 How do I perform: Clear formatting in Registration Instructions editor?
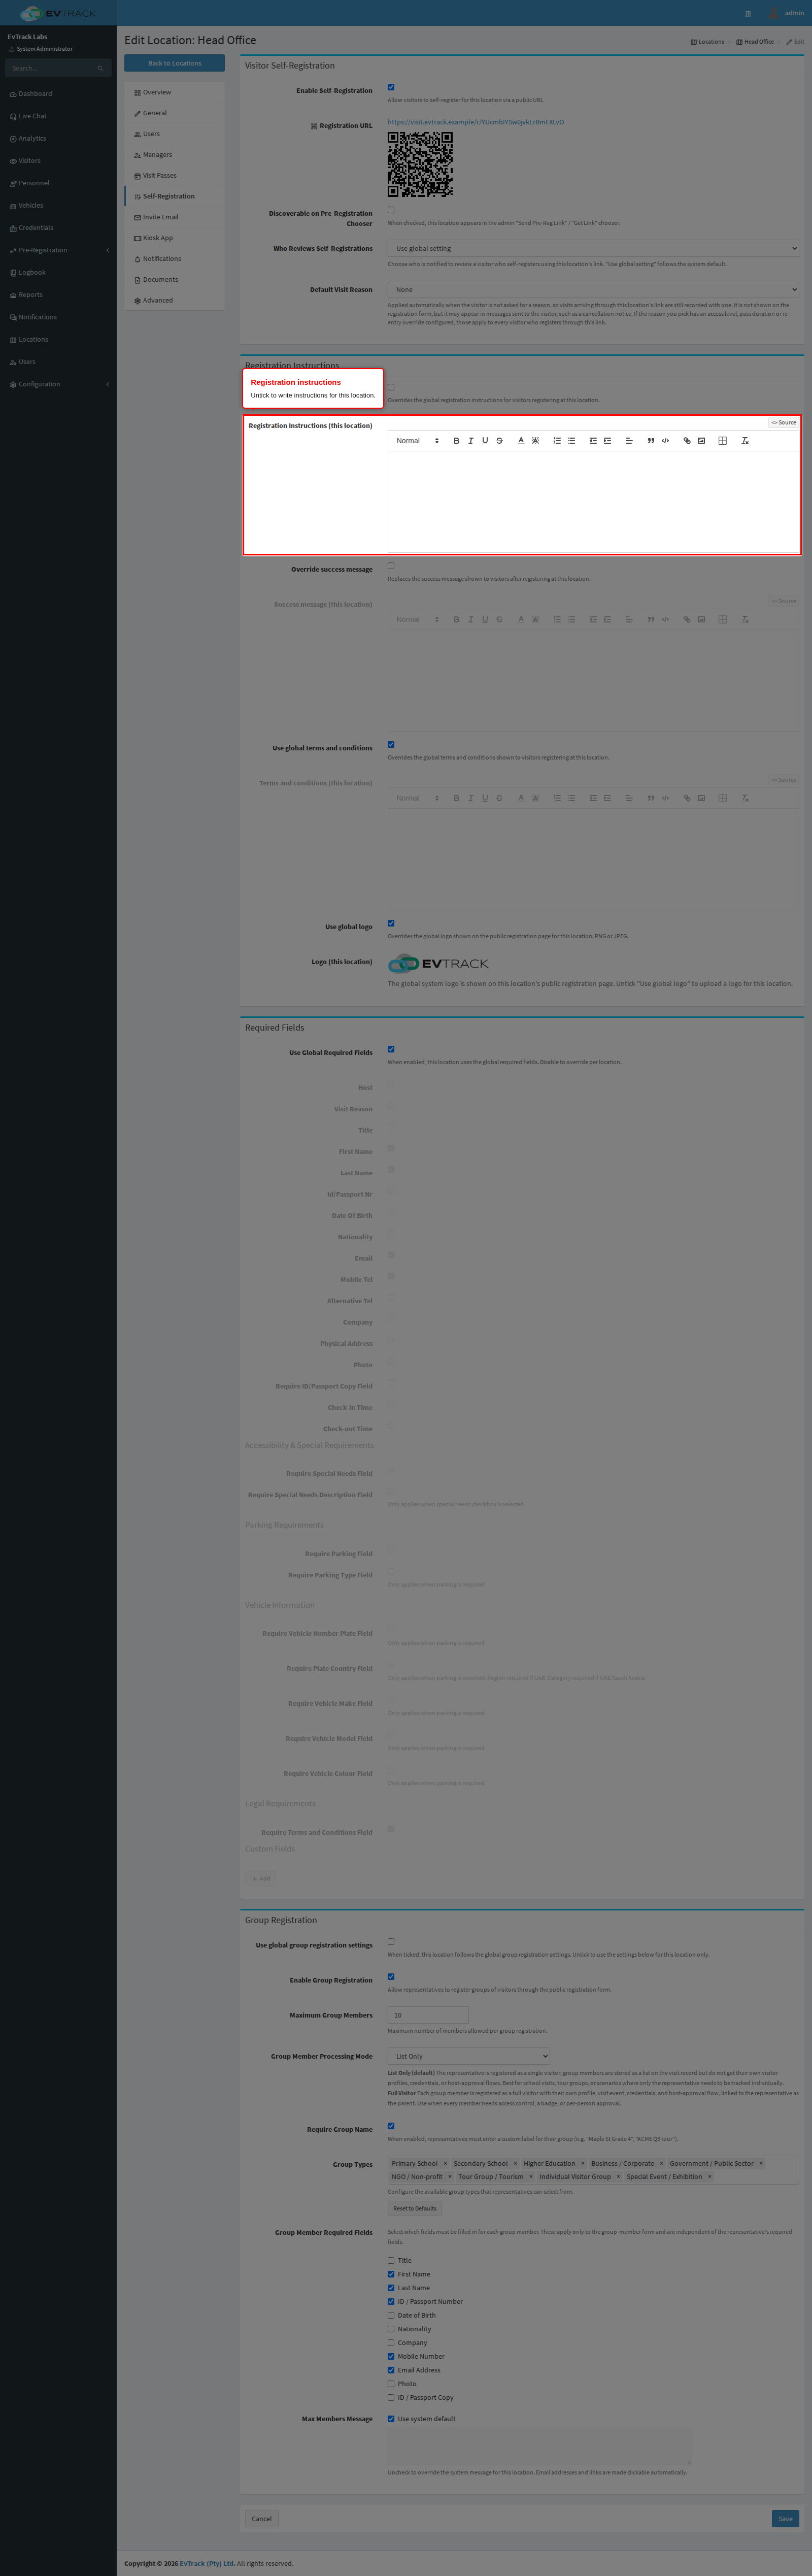(x=745, y=441)
